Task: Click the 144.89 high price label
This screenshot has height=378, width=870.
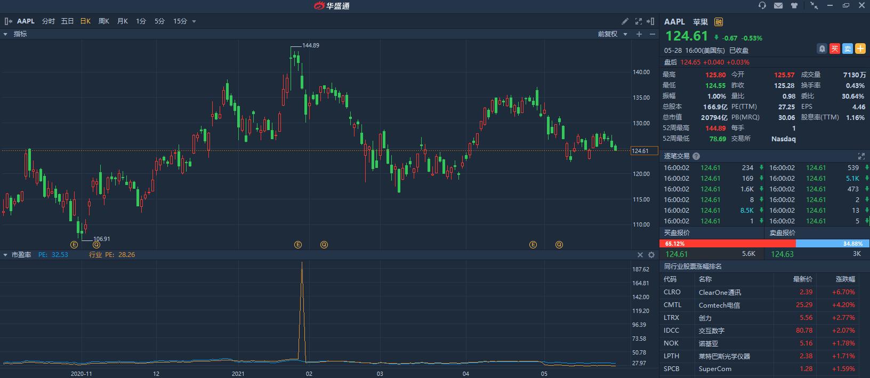Action: point(311,45)
